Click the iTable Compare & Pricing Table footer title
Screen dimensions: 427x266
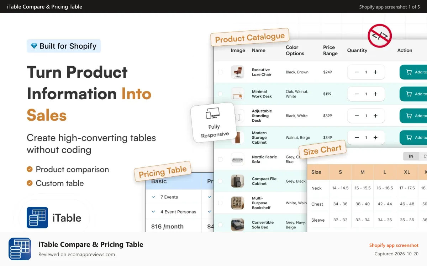[x=91, y=244]
